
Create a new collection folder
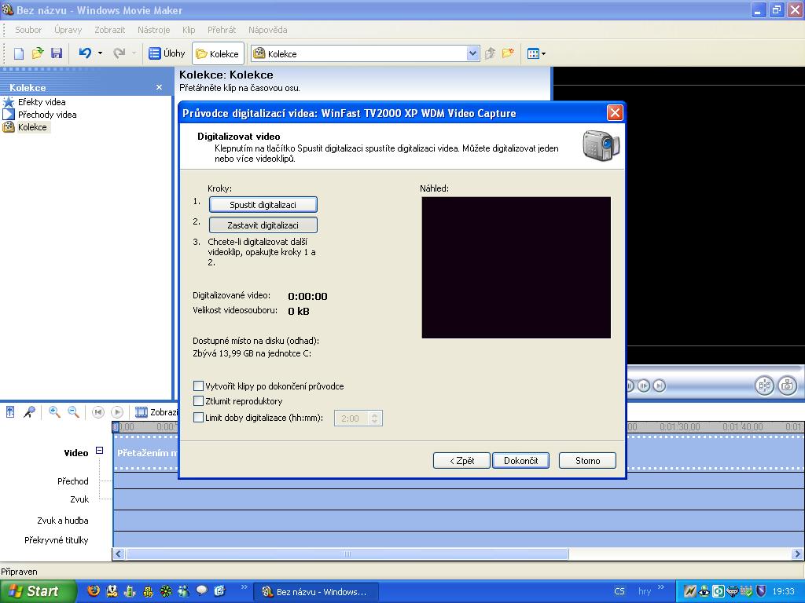pyautogui.click(x=508, y=53)
